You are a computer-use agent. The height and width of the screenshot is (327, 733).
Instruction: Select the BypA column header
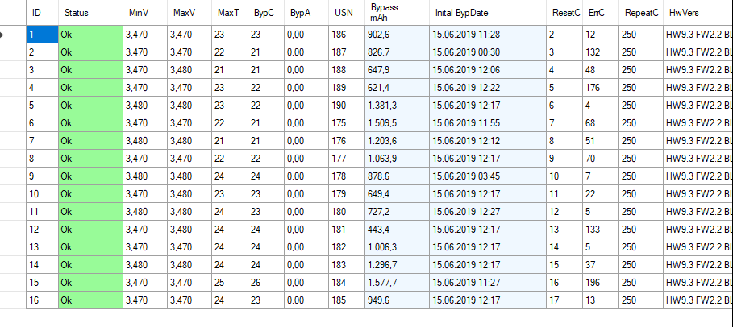pyautogui.click(x=306, y=13)
